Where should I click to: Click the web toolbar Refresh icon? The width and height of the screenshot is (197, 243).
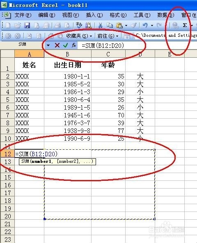[39, 36]
